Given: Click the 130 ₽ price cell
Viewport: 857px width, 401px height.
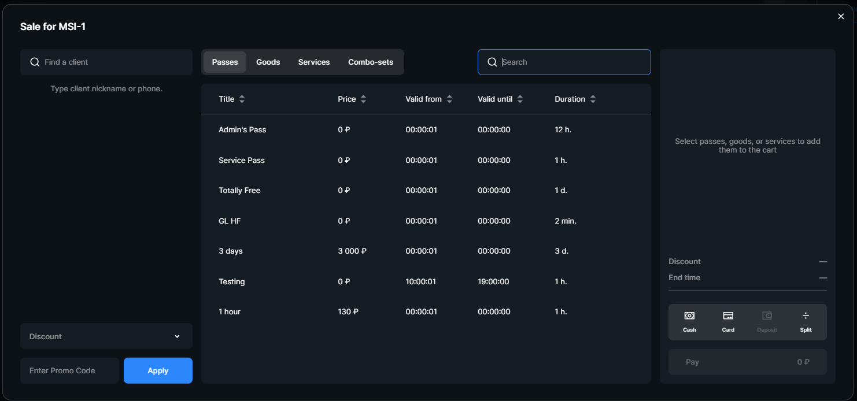Looking at the screenshot, I should click(348, 311).
